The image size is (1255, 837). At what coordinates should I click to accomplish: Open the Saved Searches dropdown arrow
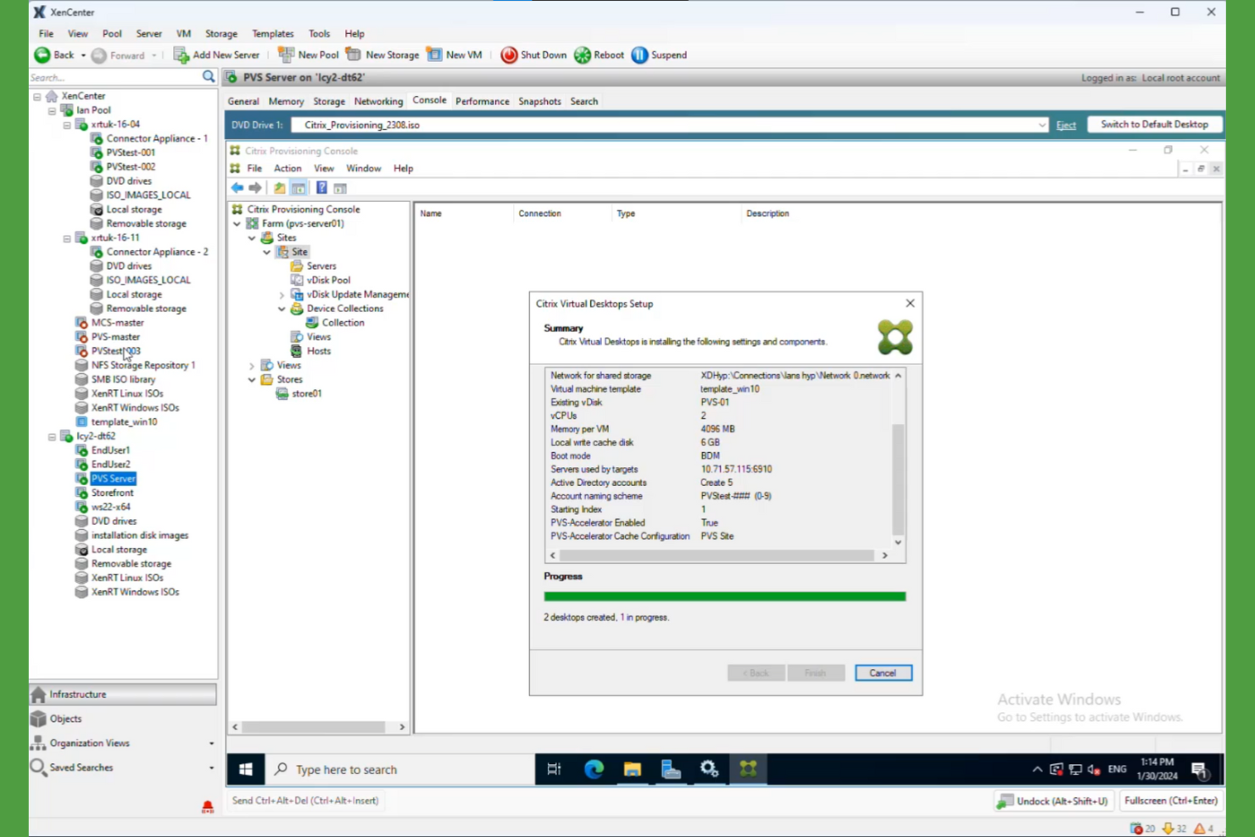[211, 768]
